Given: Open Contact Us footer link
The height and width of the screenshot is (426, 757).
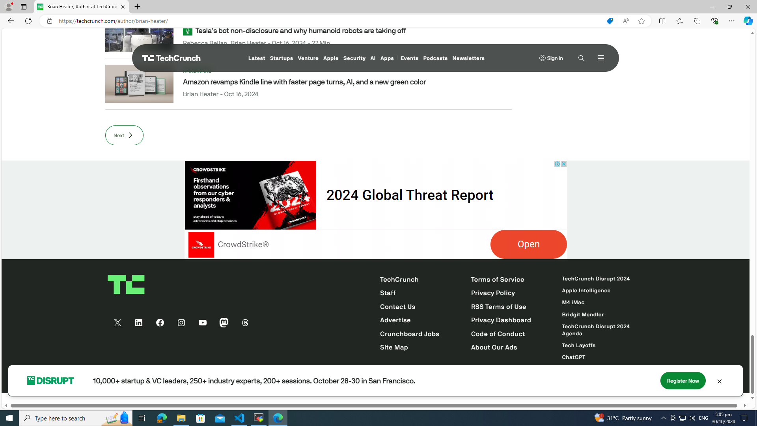Looking at the screenshot, I should click(x=397, y=307).
